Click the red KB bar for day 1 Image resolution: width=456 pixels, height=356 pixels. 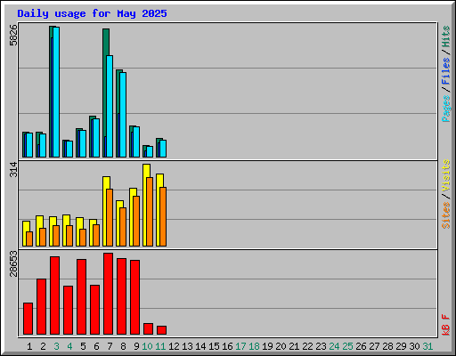click(x=28, y=319)
